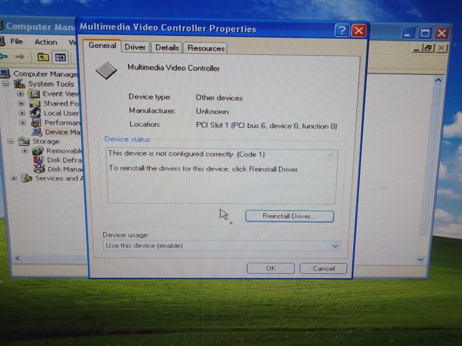Image resolution: width=462 pixels, height=346 pixels.
Task: Select the Removable Storage icon
Action: point(38,151)
